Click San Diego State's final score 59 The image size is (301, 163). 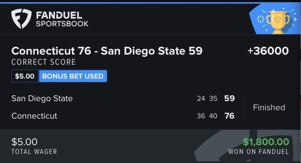tap(229, 98)
